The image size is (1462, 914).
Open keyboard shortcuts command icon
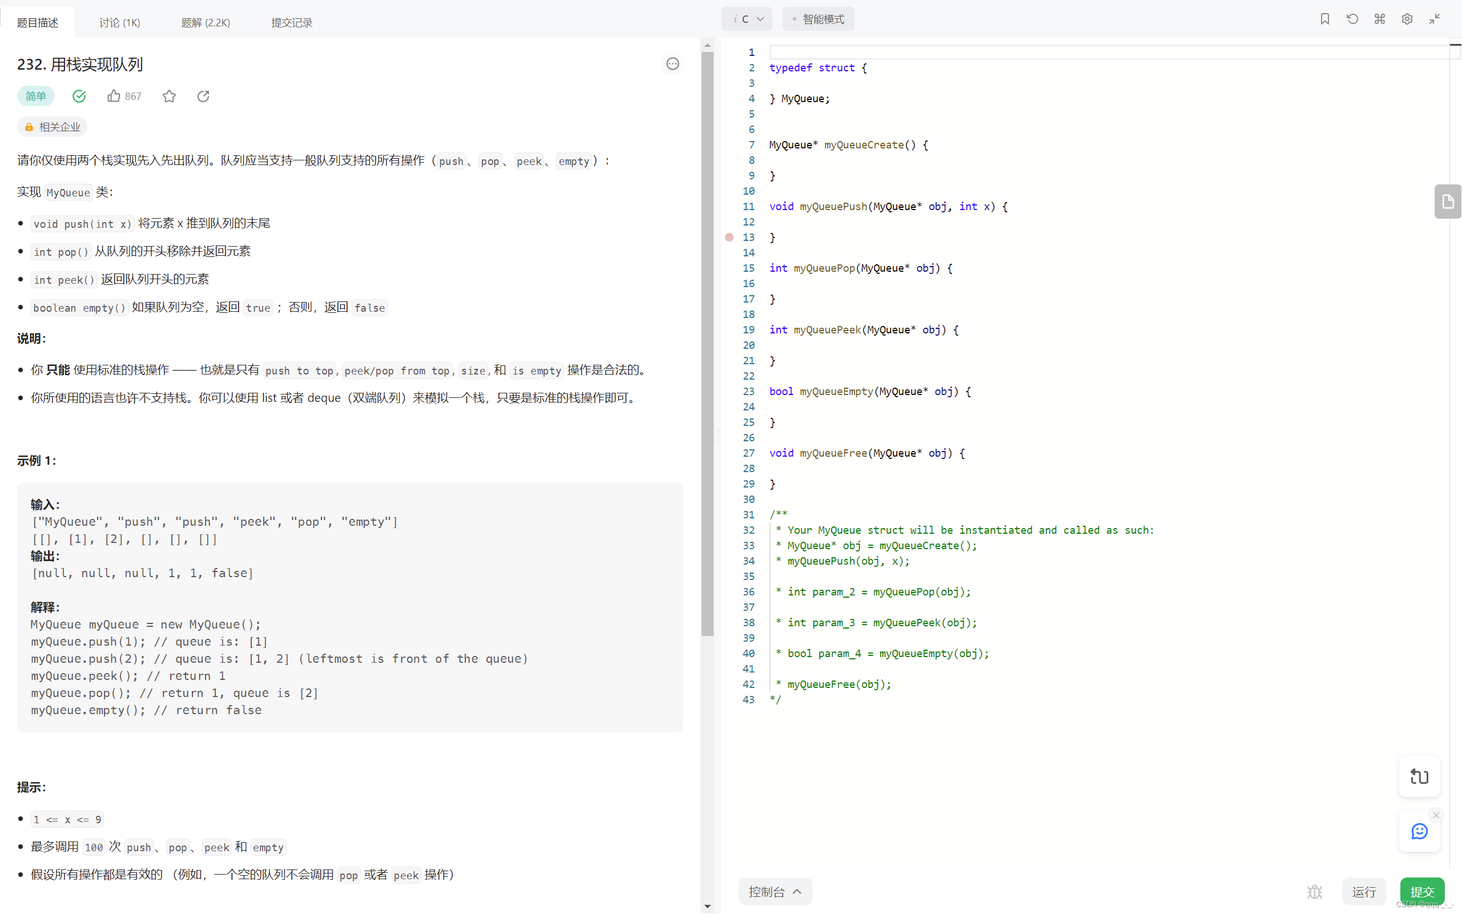[1379, 19]
